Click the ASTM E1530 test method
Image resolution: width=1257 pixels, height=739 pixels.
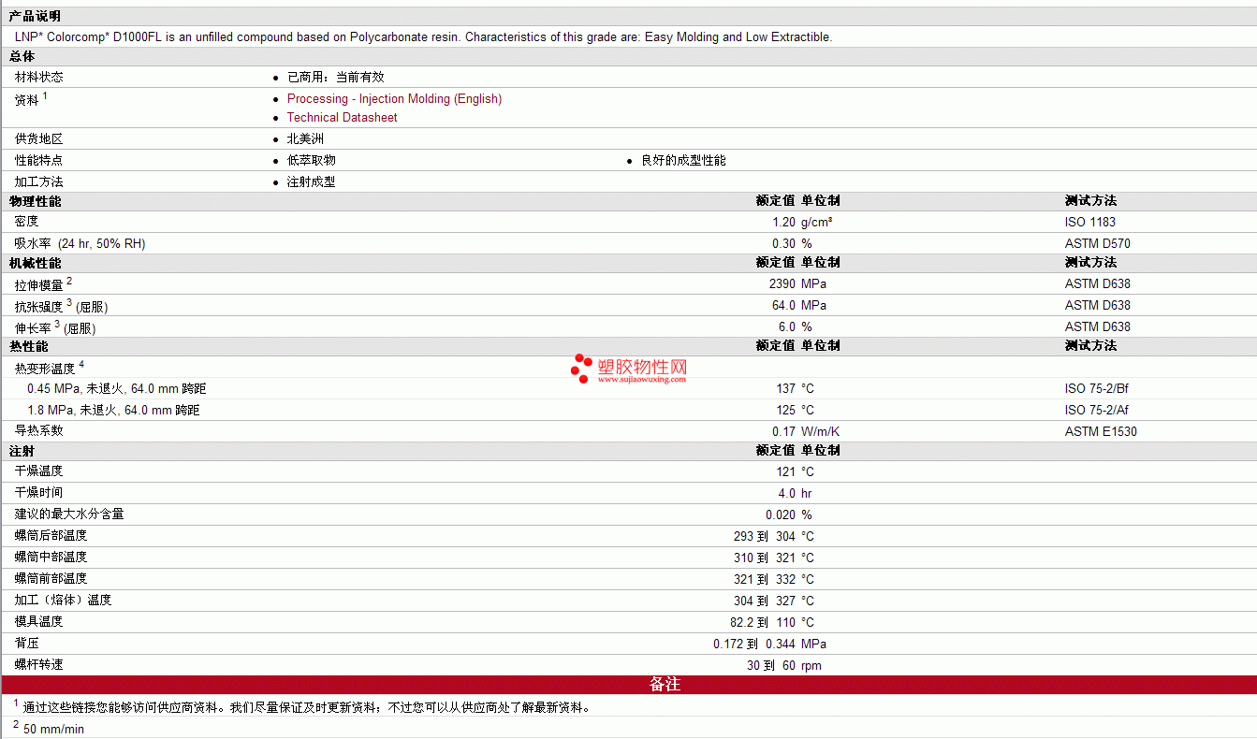[x=1102, y=432]
